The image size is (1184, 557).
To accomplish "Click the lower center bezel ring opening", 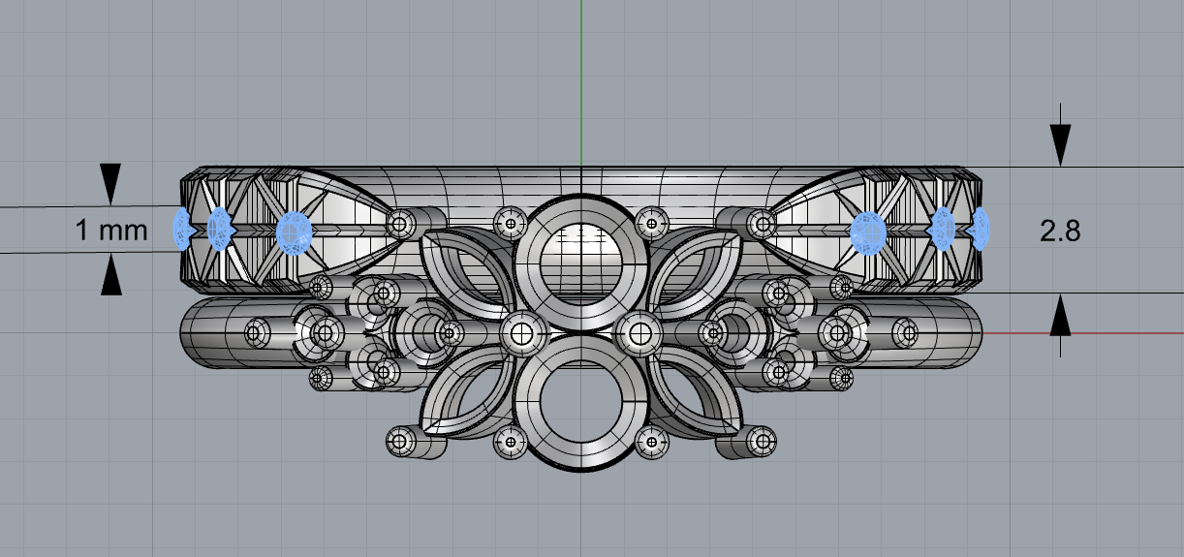I will tap(579, 405).
